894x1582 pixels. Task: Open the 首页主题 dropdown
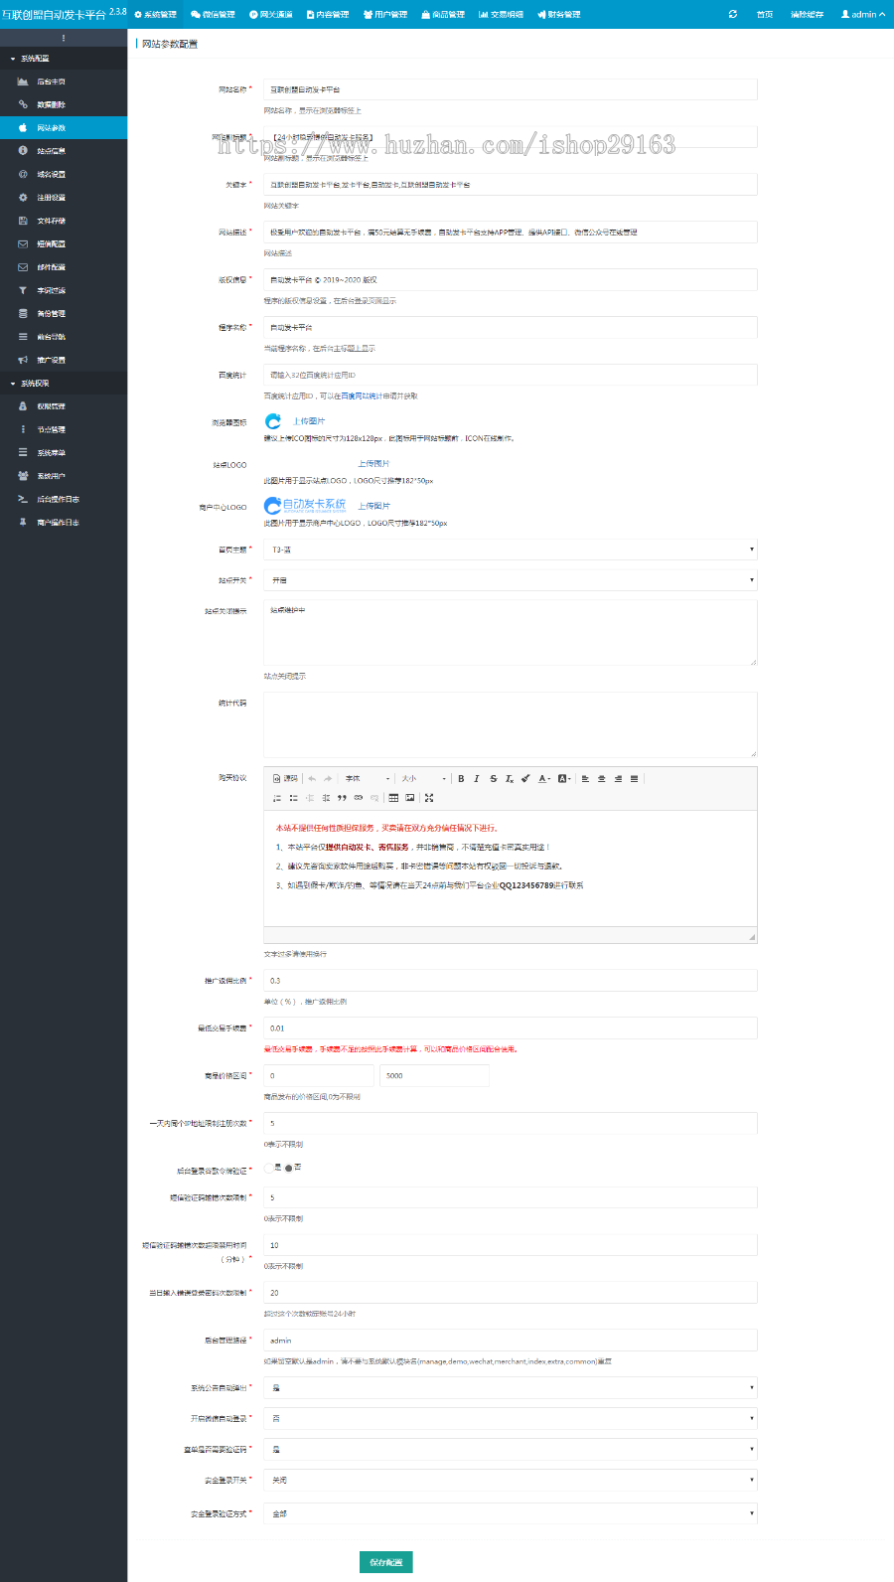pos(510,550)
